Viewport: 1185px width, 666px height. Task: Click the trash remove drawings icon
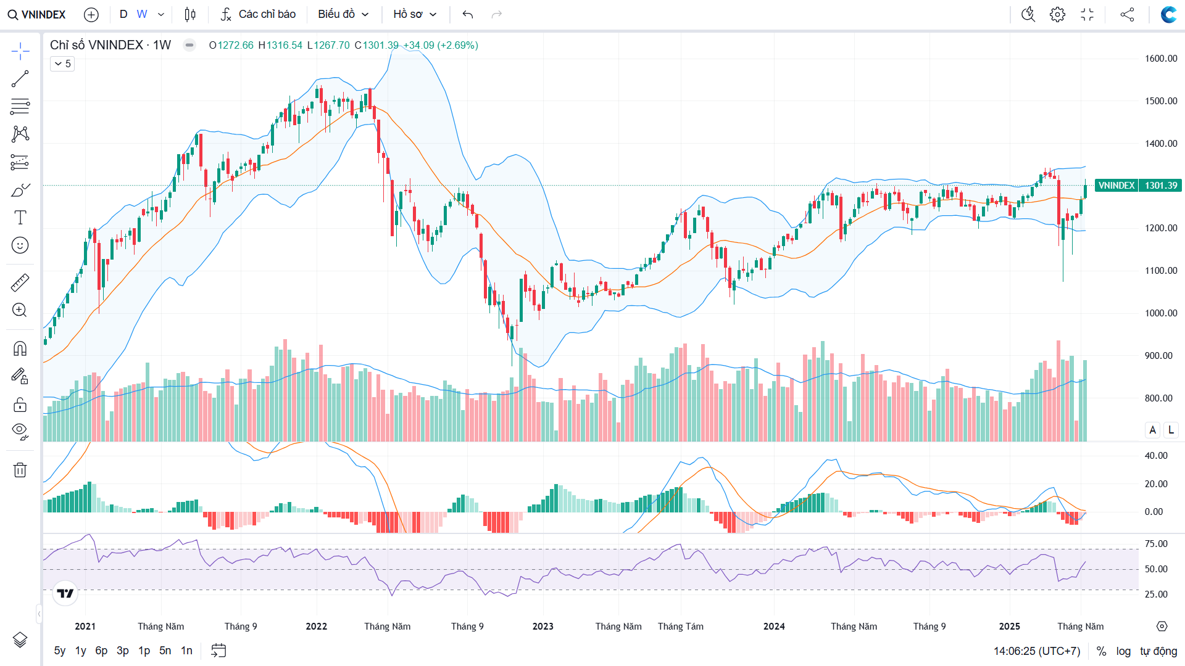tap(20, 471)
